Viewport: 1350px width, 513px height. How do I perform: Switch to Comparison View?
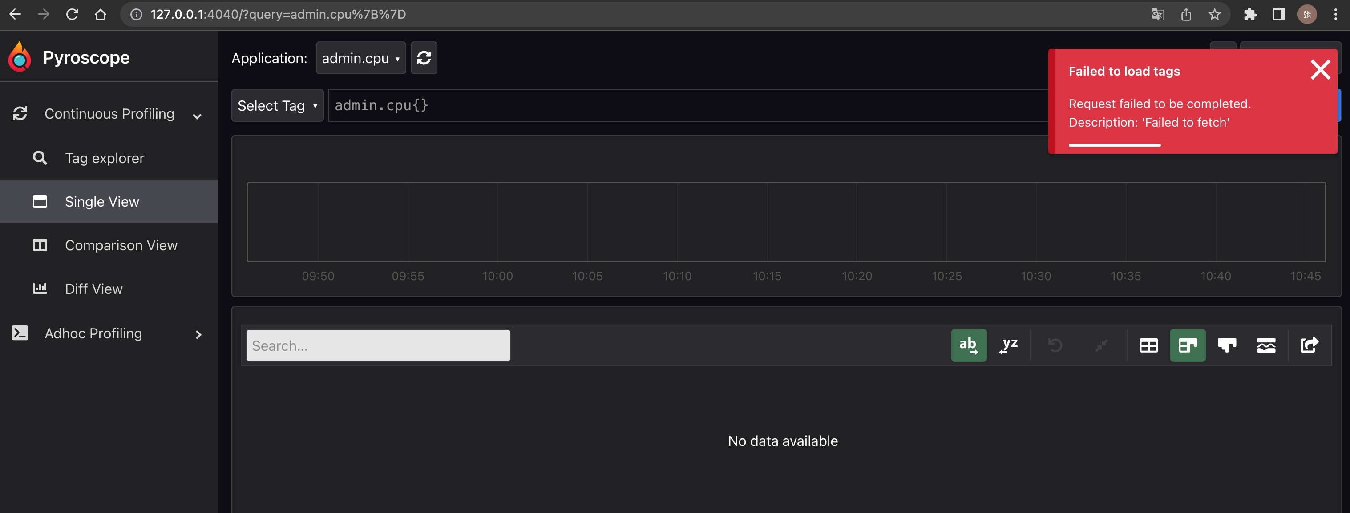(121, 245)
